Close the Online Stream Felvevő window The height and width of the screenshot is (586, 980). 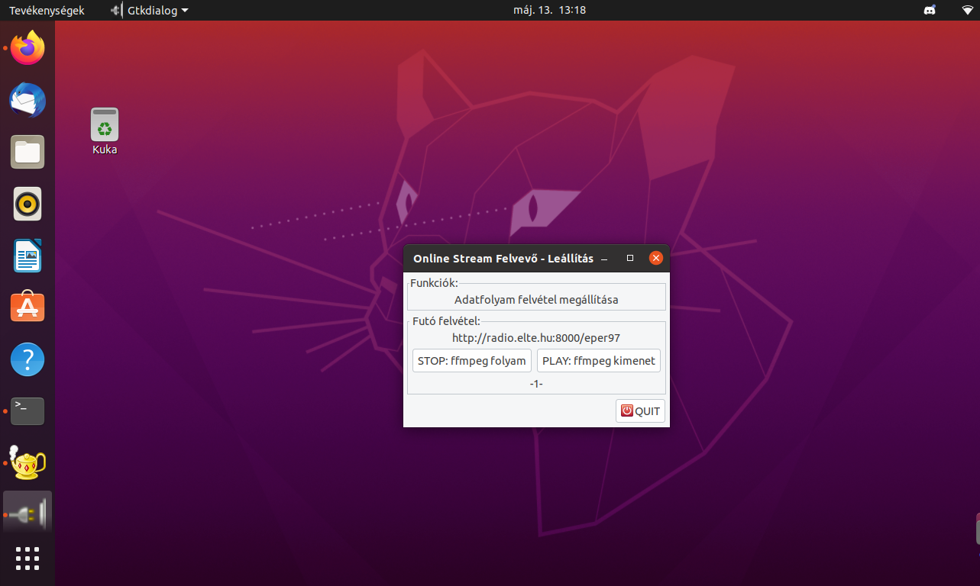point(655,258)
